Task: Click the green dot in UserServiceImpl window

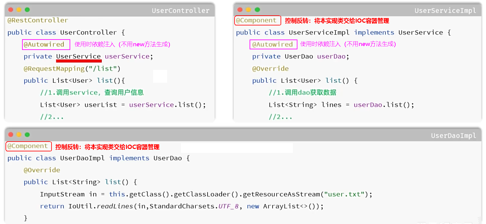Action: (257, 10)
